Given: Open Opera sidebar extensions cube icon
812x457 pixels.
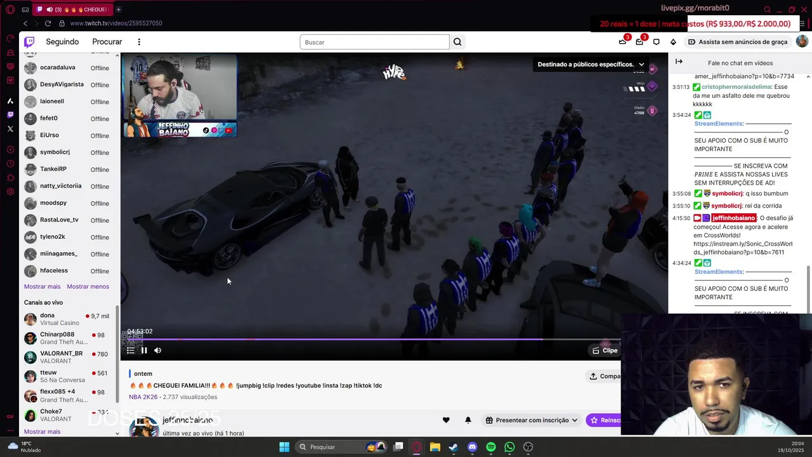Looking at the screenshot, I should tap(10, 178).
